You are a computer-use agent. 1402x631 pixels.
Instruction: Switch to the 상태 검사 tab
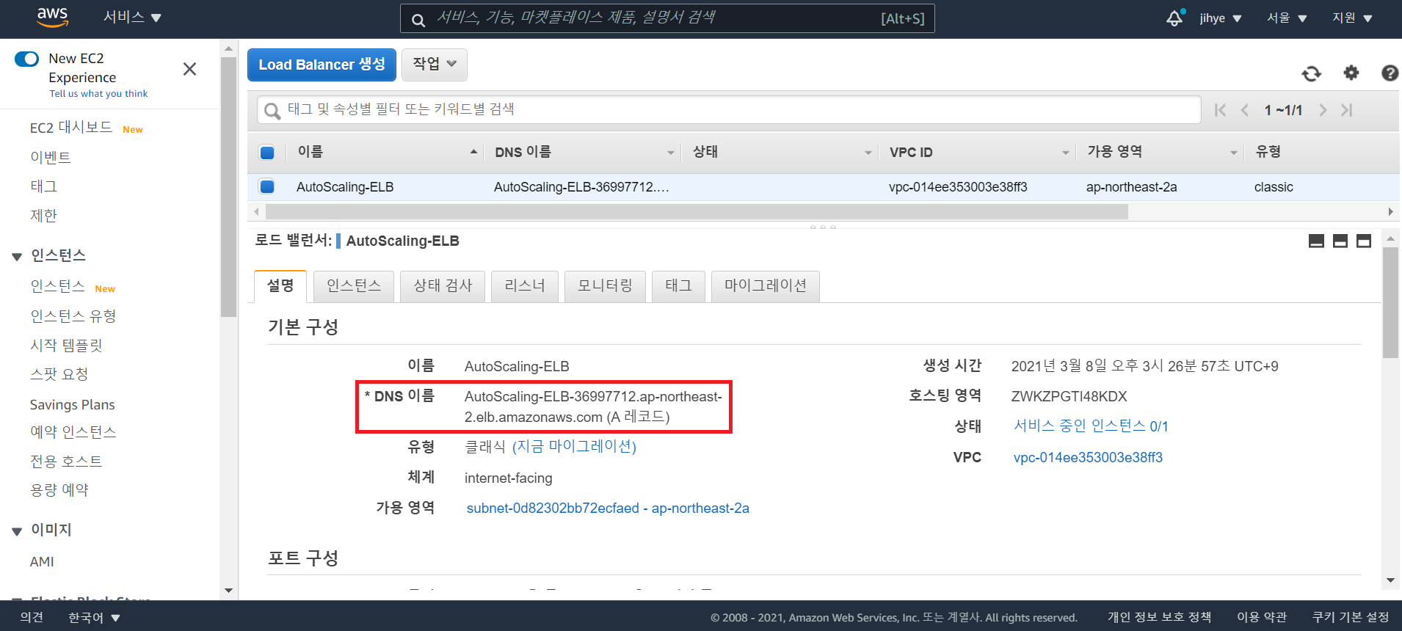443,286
